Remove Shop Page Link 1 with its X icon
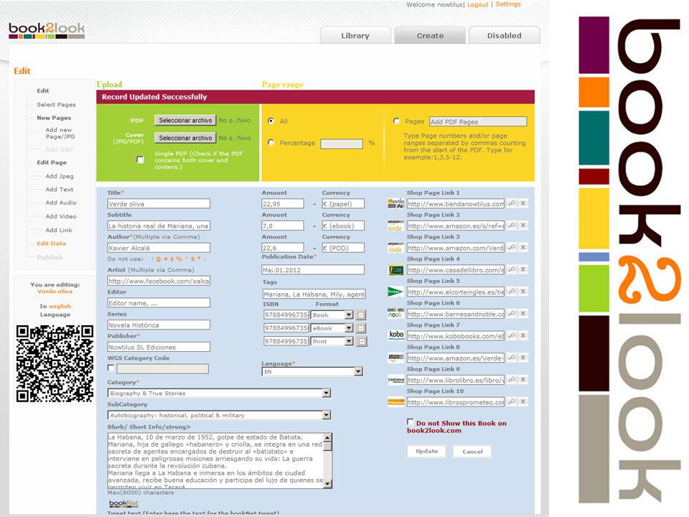This screenshot has width=689, height=517. pos(523,203)
